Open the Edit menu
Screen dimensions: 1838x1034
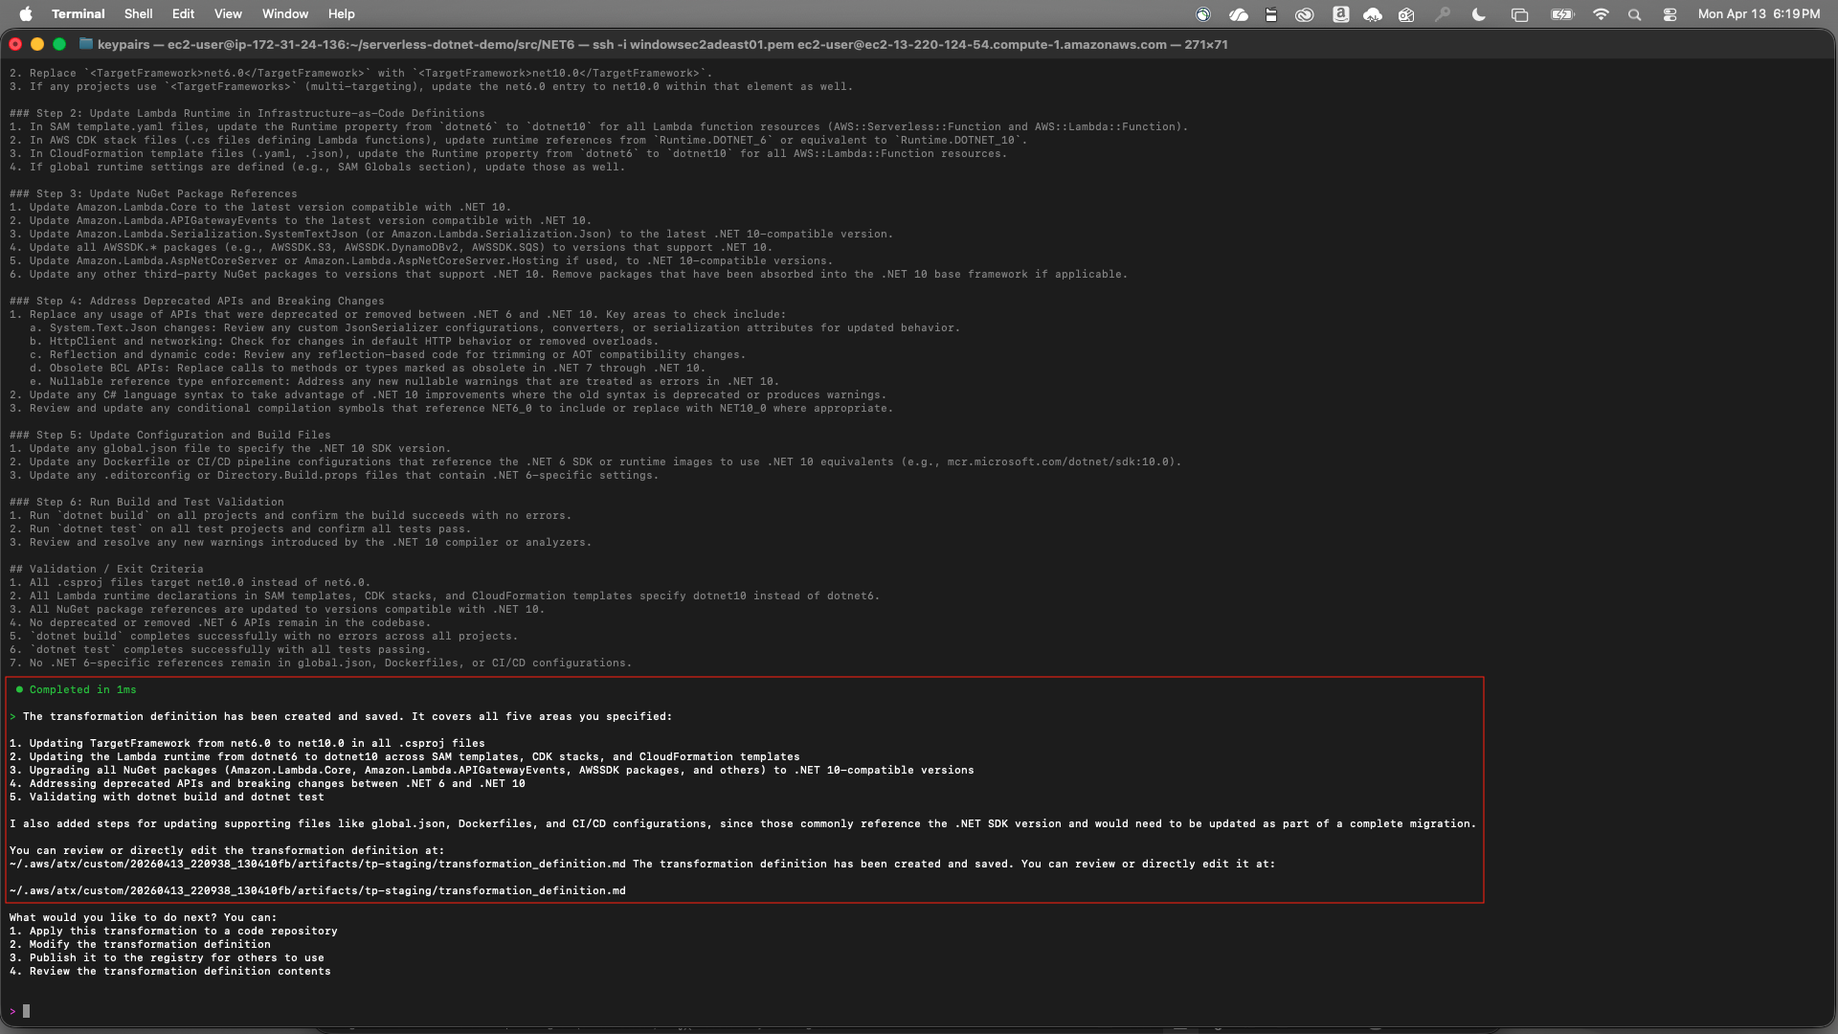coord(183,13)
